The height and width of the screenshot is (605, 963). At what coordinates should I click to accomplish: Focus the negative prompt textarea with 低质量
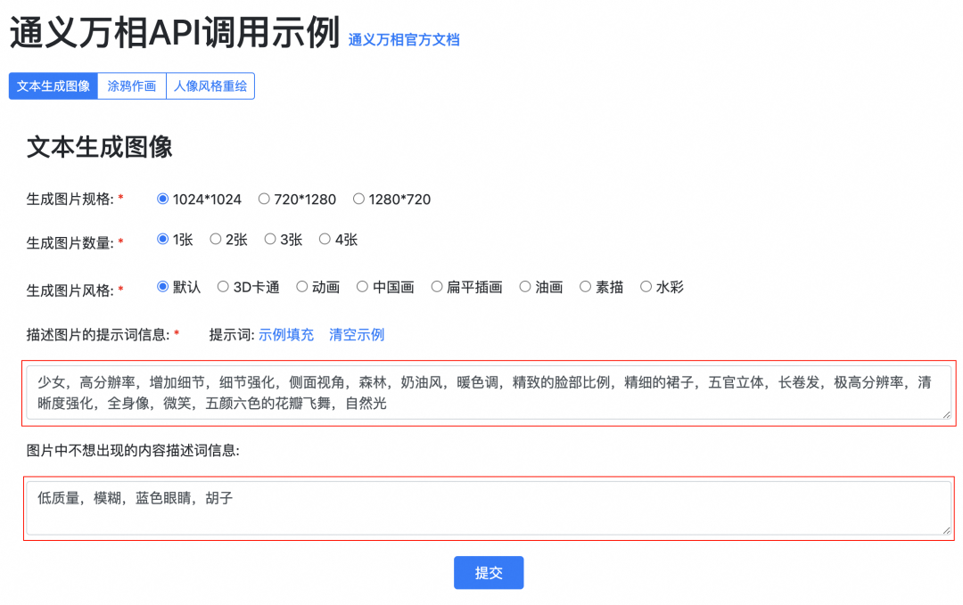pos(489,508)
